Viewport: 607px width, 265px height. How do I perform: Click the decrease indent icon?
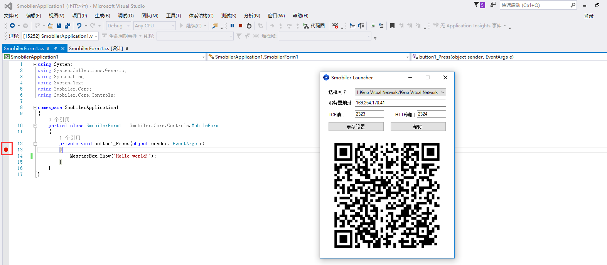(373, 26)
